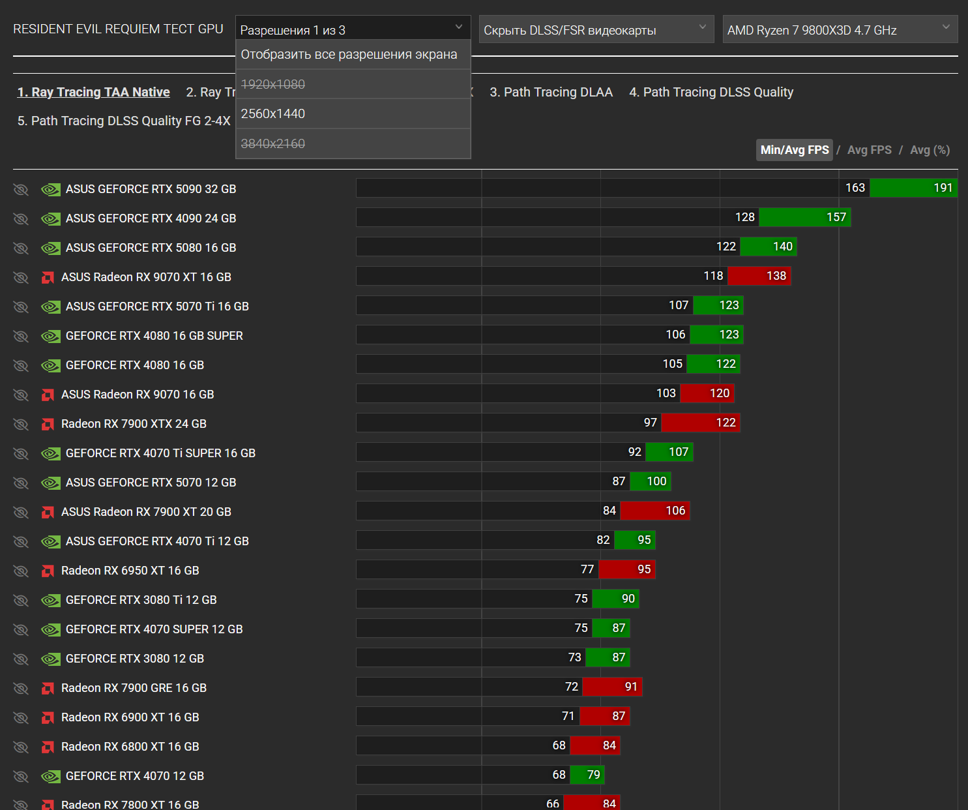Click AMD logo beside ASUS Radeon RX 9070 16 GB
Screen dimensions: 968x810
[48, 395]
